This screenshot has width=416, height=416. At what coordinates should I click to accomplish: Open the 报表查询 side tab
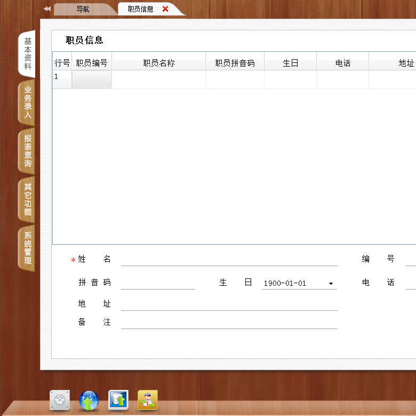coord(27,151)
